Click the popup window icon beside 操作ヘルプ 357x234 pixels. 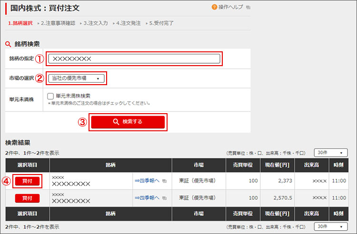pos(248,8)
